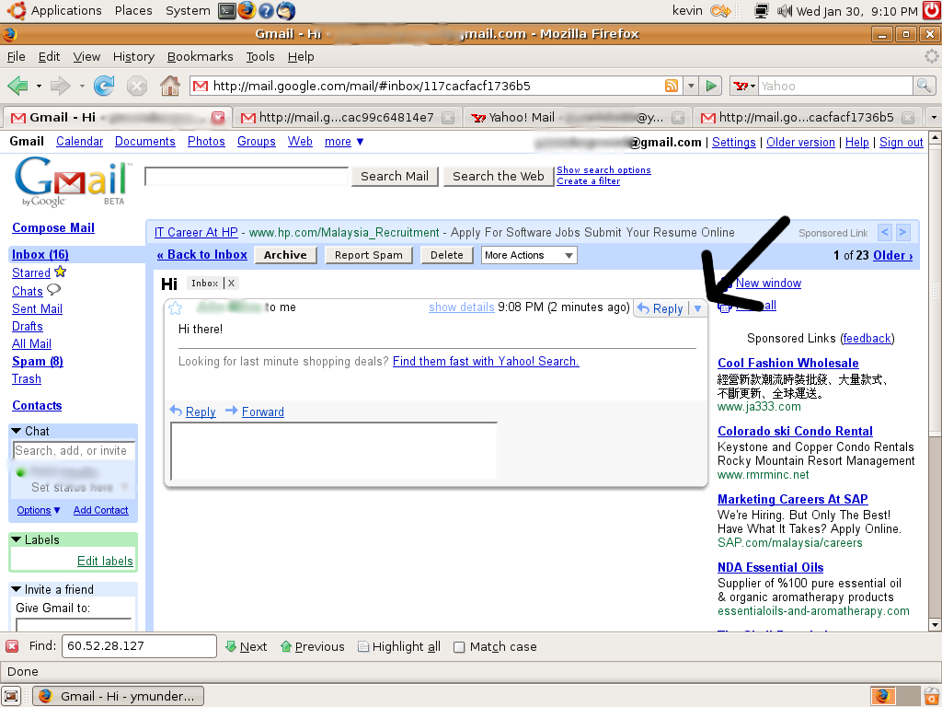Image resolution: width=942 pixels, height=707 pixels.
Task: Open the reply options dropdown arrow
Action: pyautogui.click(x=697, y=308)
